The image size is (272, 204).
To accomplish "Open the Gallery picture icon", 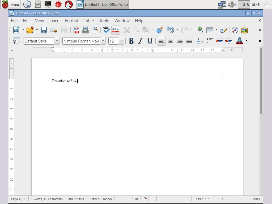I will tap(244, 30).
